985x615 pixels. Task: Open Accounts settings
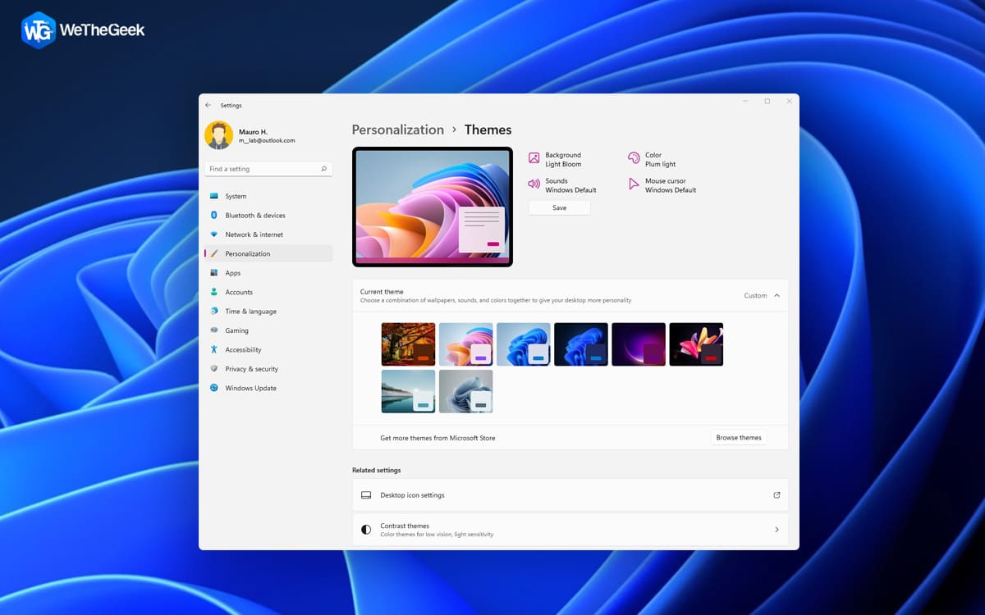[268, 292]
